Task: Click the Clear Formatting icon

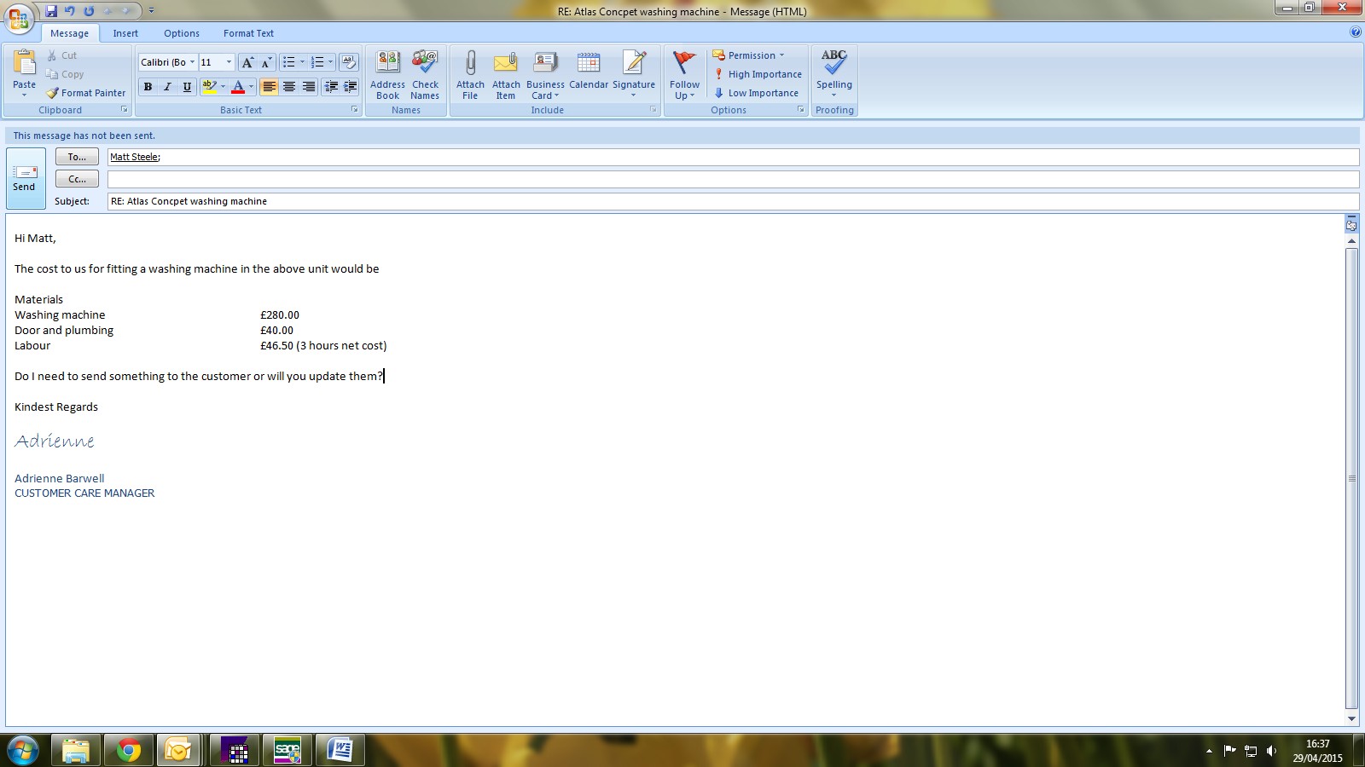Action: [x=348, y=62]
